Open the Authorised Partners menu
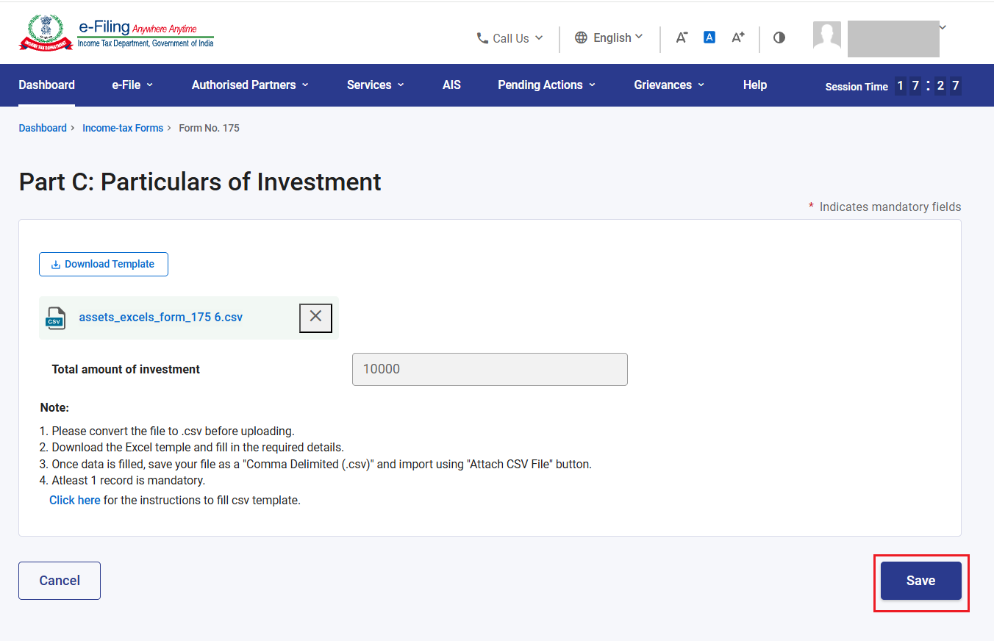Image resolution: width=994 pixels, height=641 pixels. tap(250, 85)
